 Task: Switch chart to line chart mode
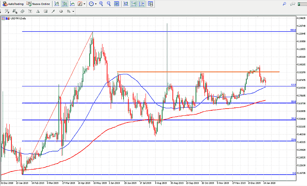coord(72,4)
